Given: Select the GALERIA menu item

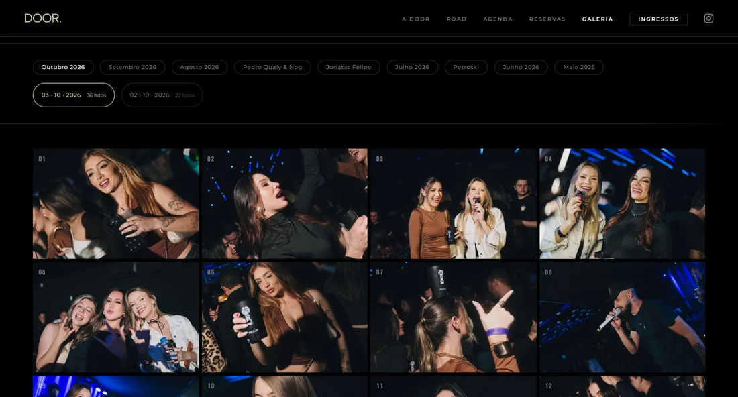Looking at the screenshot, I should 597,19.
